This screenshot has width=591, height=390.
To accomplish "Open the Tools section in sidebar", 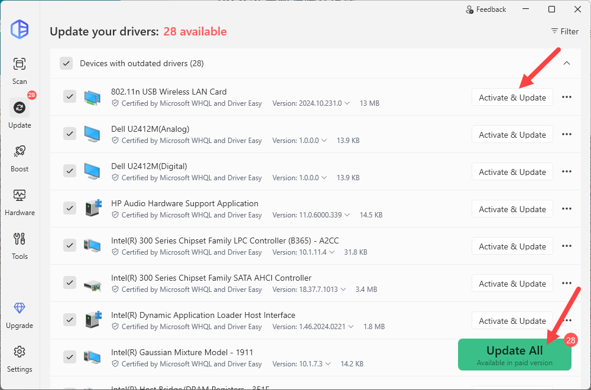I will coord(20,246).
